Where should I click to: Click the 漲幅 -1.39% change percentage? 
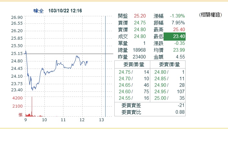pos(177,16)
